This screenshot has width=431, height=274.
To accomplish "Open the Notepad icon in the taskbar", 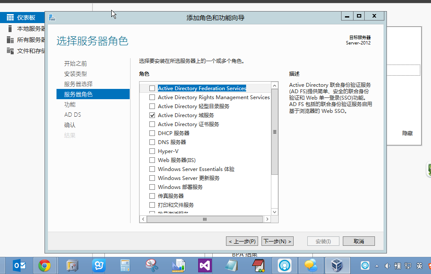I will [x=231, y=265].
